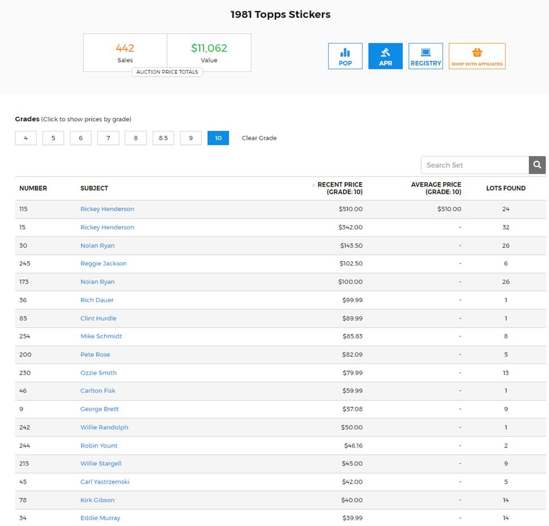Click the $99.99 recent price
Viewport: 549px width, 526px height.
[x=352, y=300]
